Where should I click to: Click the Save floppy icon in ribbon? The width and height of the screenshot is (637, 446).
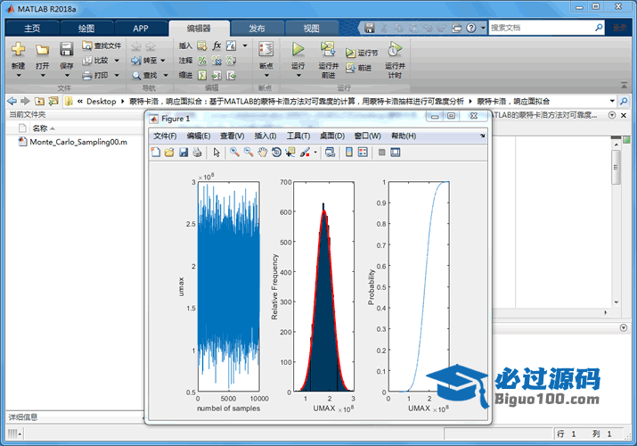coord(66,49)
